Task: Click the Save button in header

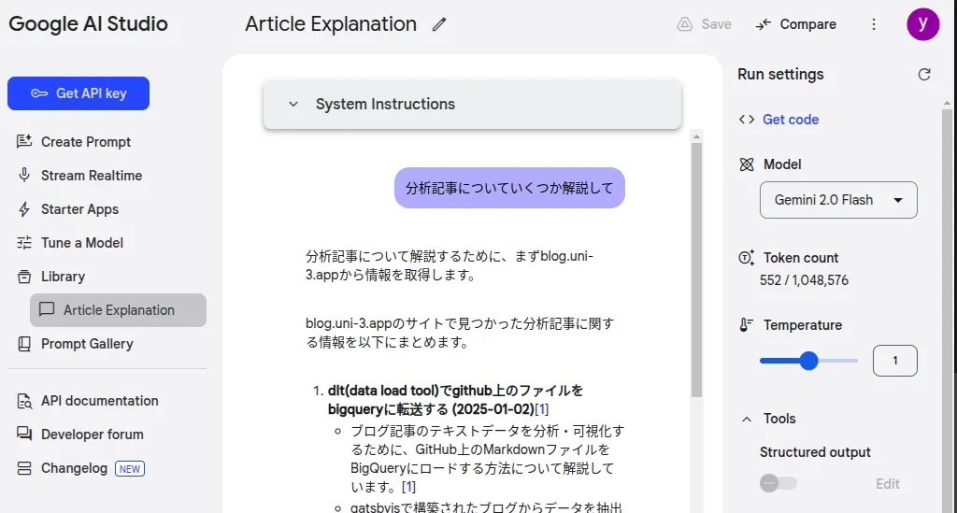Action: [704, 24]
